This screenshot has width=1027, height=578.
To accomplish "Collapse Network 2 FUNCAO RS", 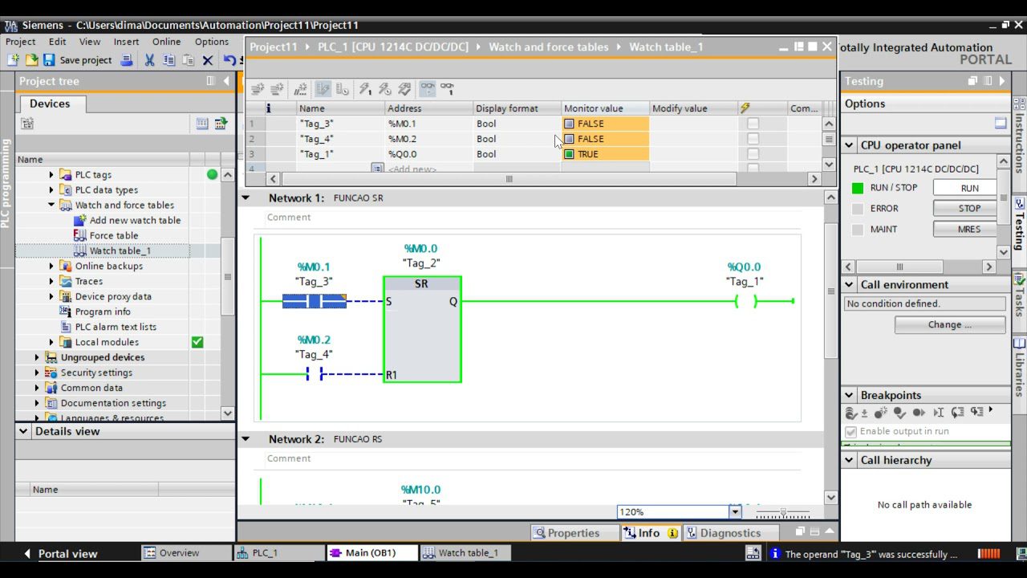I will [x=246, y=439].
